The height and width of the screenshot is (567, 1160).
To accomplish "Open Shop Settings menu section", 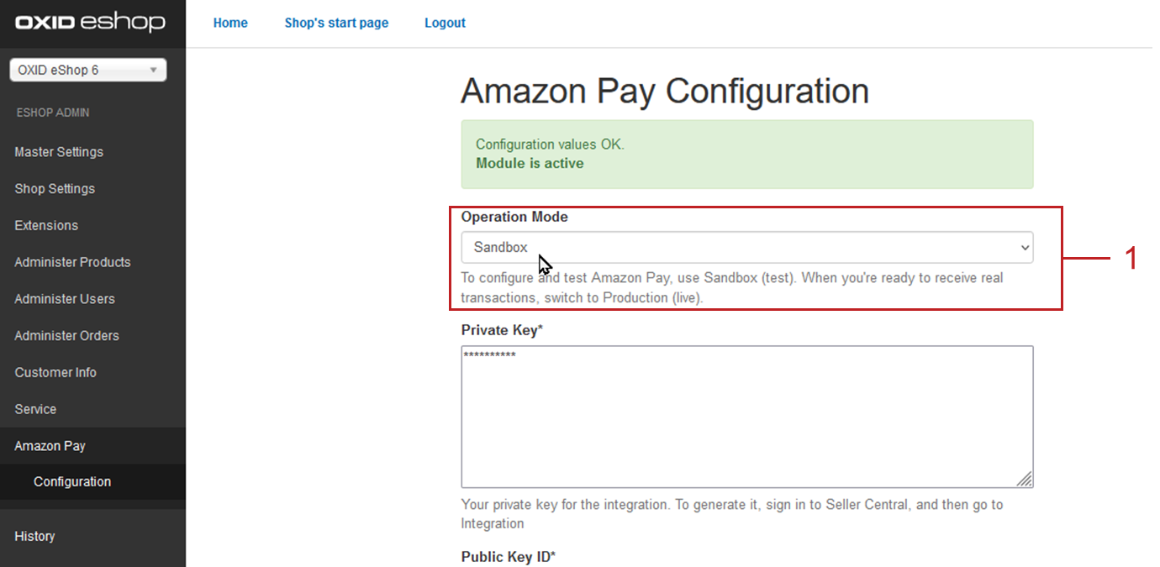I will pos(55,189).
